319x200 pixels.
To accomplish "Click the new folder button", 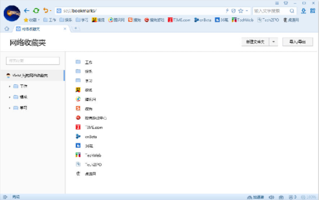I will (x=255, y=42).
